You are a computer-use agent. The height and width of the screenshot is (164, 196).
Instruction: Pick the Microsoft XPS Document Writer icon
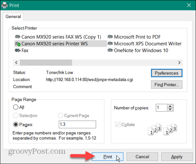pos(110,44)
